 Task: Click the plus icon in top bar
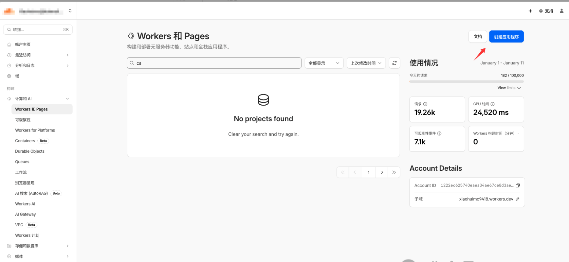pos(530,11)
